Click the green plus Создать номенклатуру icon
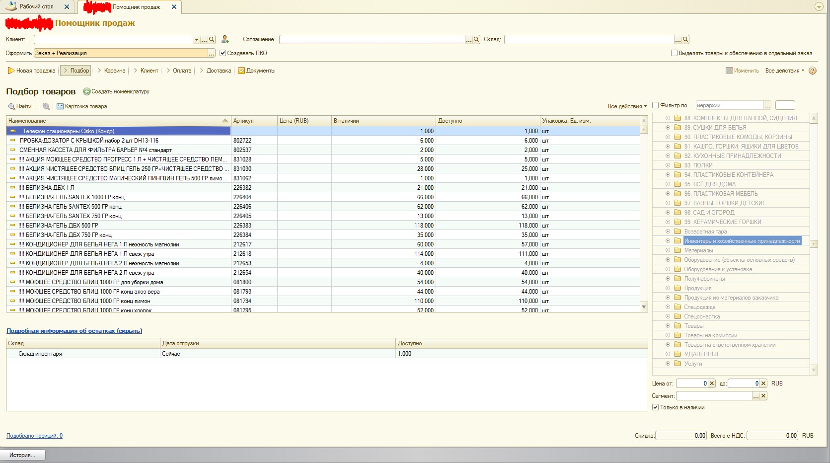Viewport: 830px width, 463px height. click(x=86, y=91)
